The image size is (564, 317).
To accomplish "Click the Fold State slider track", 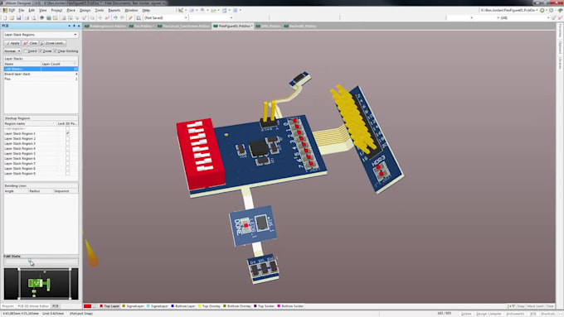I will coord(41,262).
